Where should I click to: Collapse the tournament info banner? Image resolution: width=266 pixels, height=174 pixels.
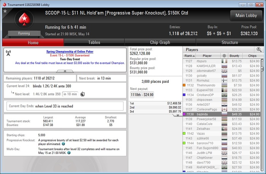pyautogui.click(x=65, y=71)
